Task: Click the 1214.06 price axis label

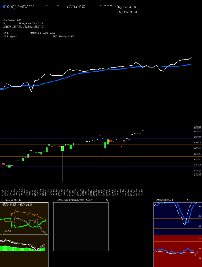Action: [x=198, y=159]
